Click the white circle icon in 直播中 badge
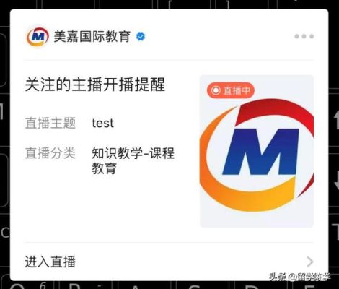339x289 pixels. [x=216, y=90]
